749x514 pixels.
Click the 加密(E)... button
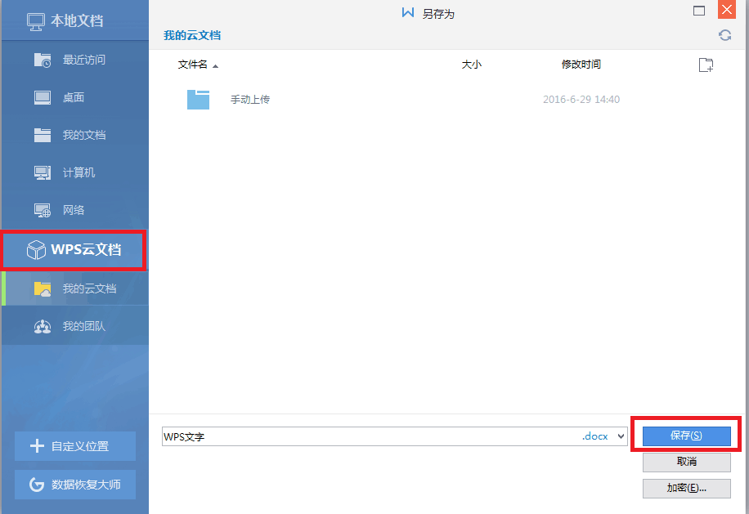pos(686,488)
